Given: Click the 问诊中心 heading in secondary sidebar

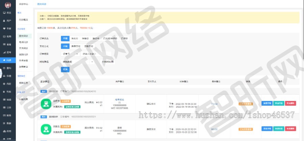Looking at the screenshot, I should point(24,4).
